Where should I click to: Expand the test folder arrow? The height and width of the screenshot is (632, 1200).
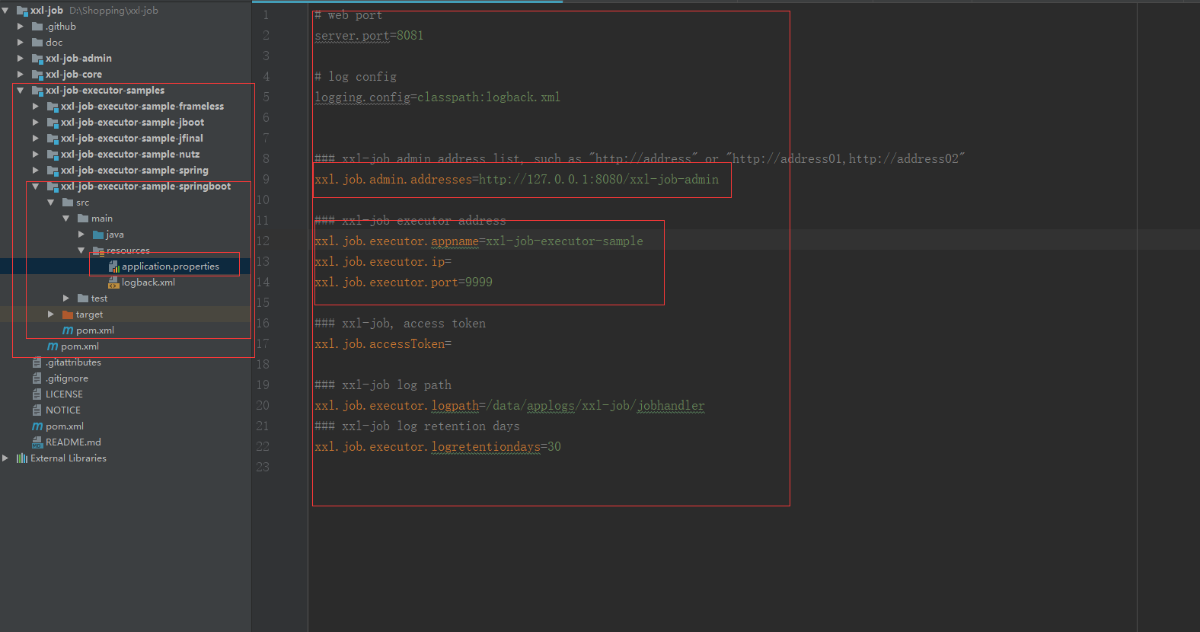(x=66, y=298)
